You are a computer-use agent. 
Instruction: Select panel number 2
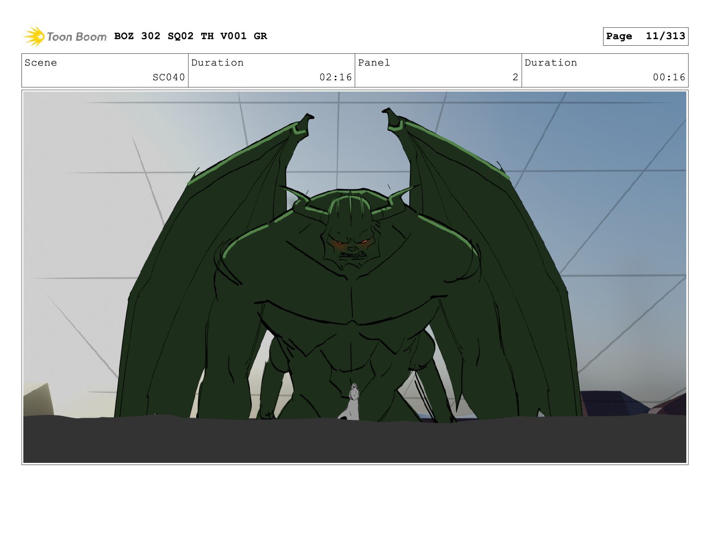tap(515, 77)
